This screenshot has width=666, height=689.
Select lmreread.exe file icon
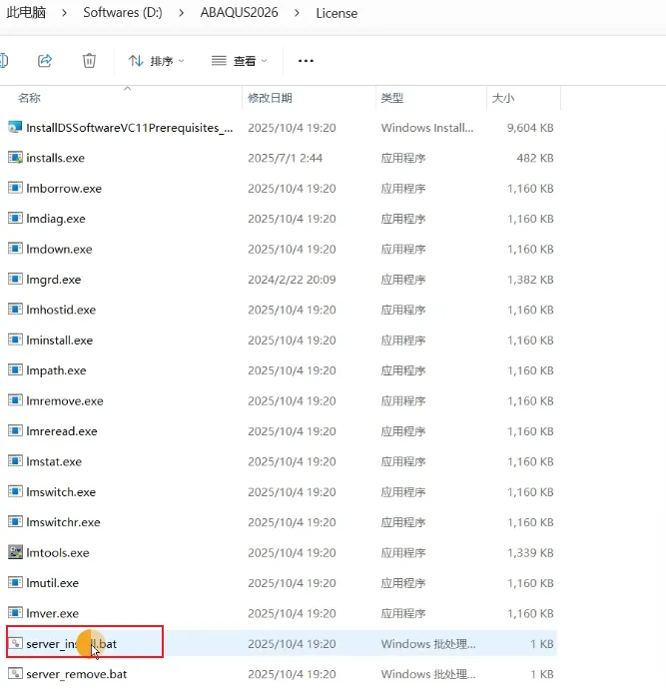pyautogui.click(x=15, y=430)
